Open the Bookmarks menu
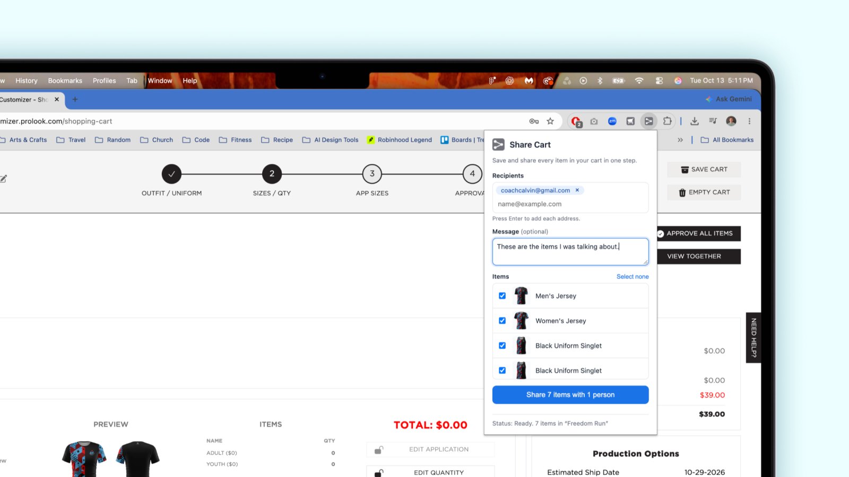Screen dimensions: 849x477 65,81
